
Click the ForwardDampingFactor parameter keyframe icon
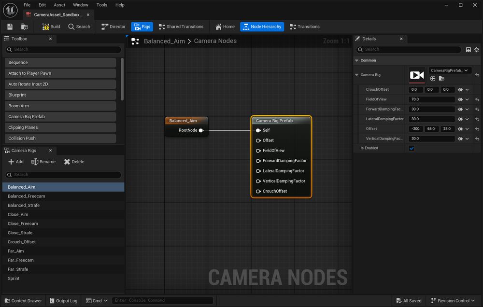pos(460,109)
